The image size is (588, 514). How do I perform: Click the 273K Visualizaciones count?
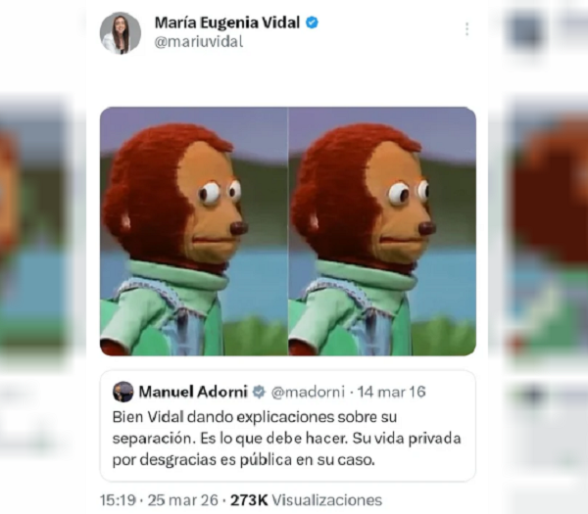click(x=306, y=500)
